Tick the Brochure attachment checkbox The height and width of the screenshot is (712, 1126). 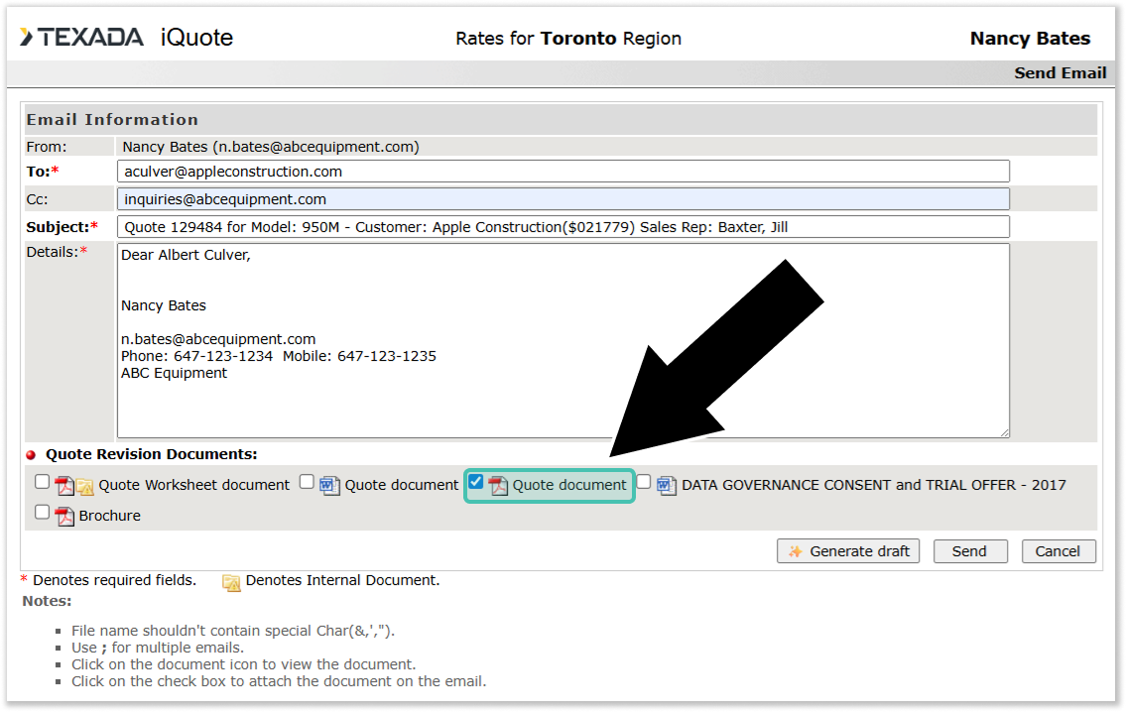(42, 512)
